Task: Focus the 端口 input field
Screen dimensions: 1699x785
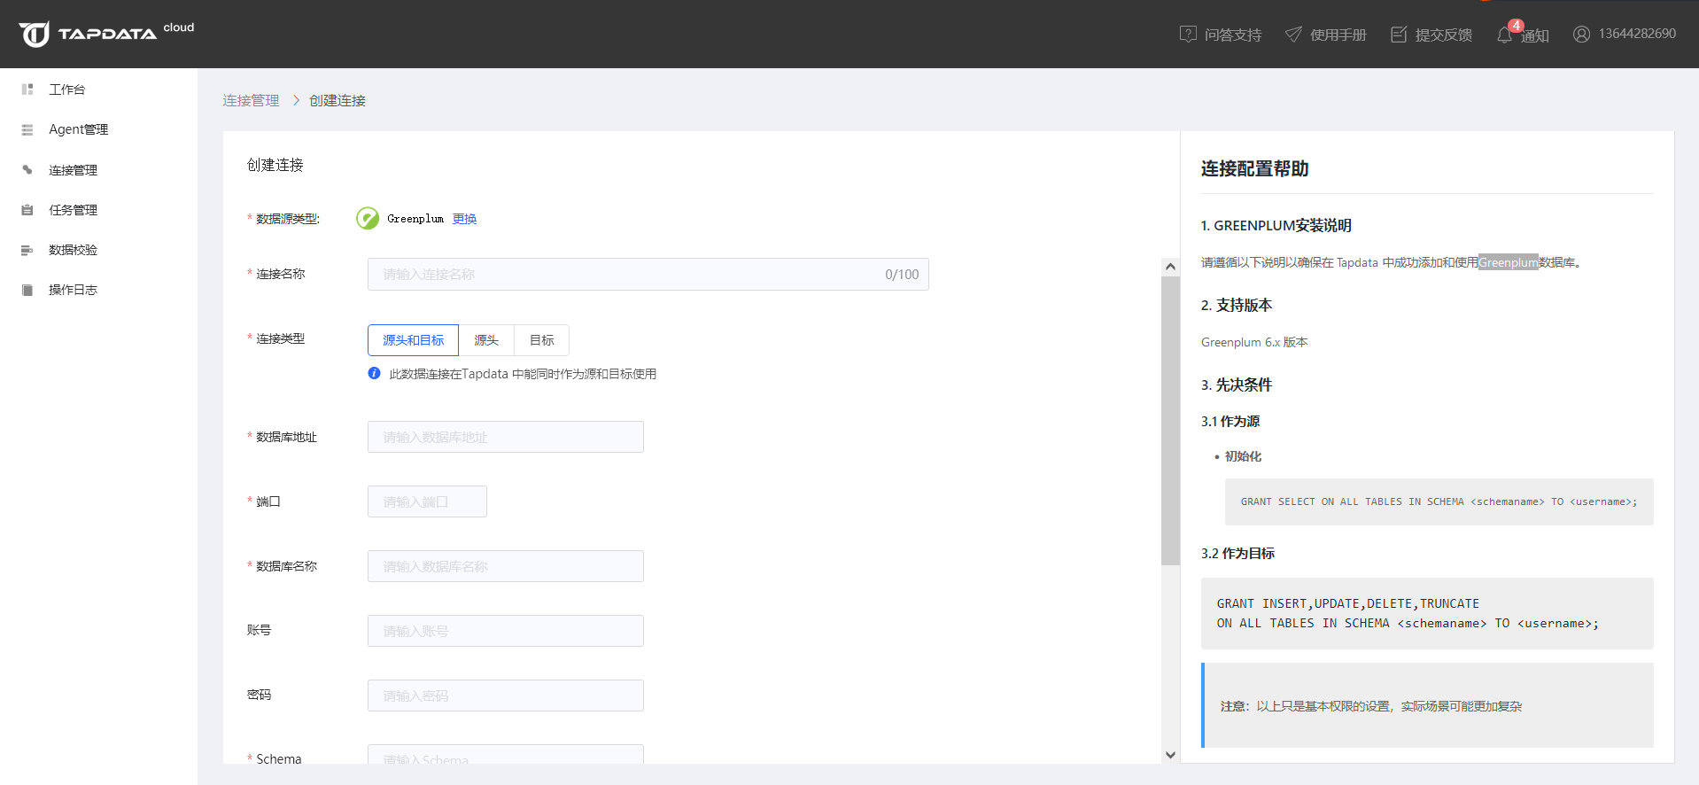Action: [x=427, y=501]
